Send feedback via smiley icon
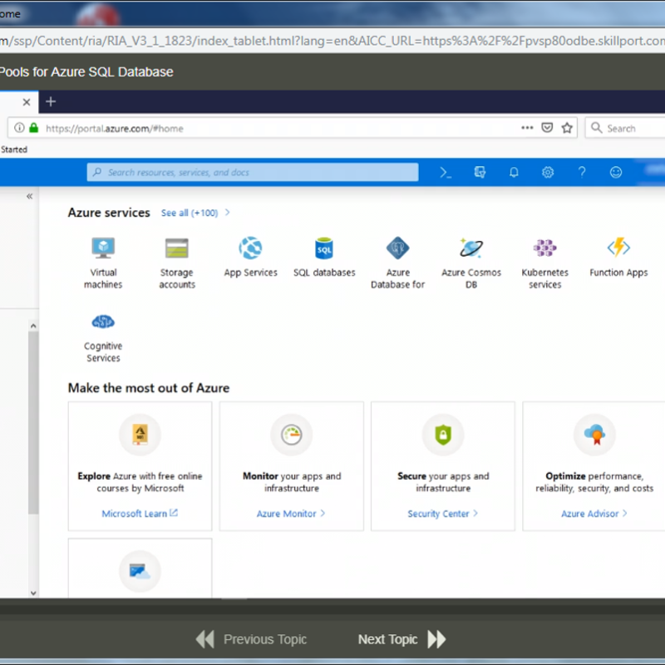This screenshot has height=665, width=665. (616, 172)
